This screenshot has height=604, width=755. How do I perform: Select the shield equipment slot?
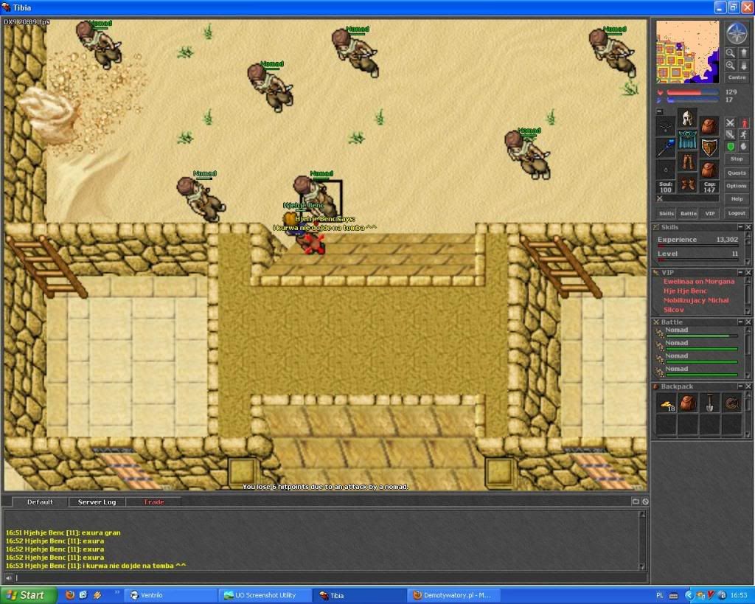tap(709, 147)
